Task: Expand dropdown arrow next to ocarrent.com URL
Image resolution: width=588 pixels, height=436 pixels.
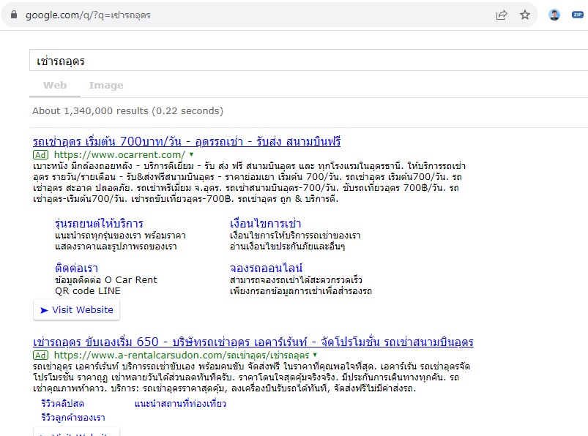Action: (191, 154)
